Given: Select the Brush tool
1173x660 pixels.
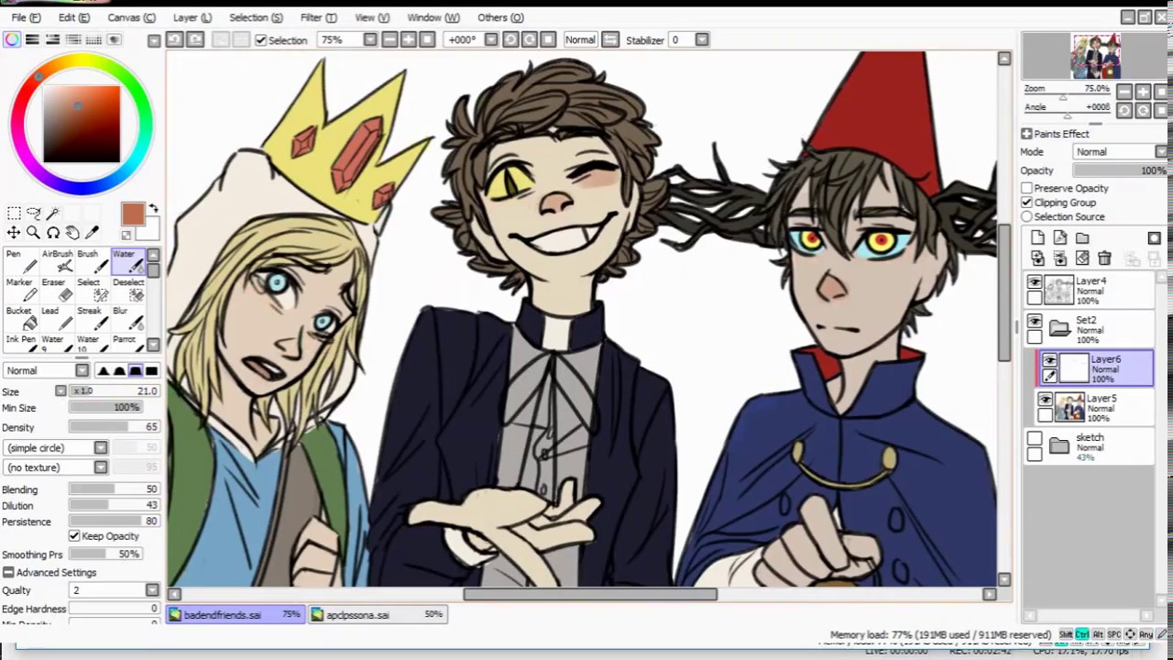Looking at the screenshot, I should 93,261.
